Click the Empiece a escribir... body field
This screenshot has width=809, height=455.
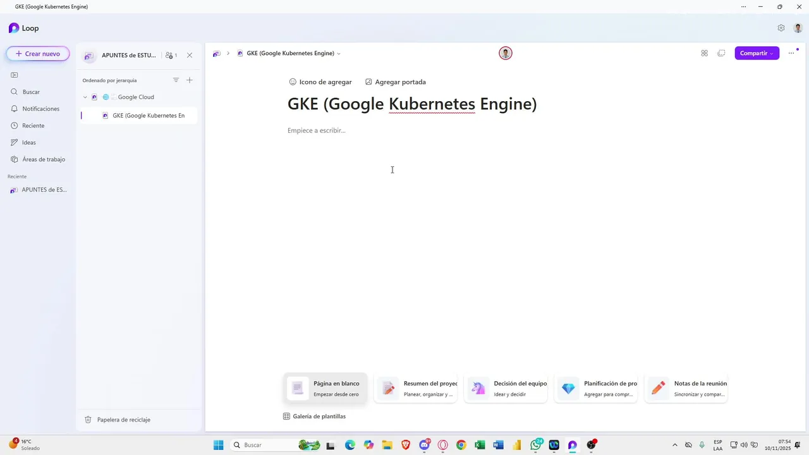click(x=317, y=131)
